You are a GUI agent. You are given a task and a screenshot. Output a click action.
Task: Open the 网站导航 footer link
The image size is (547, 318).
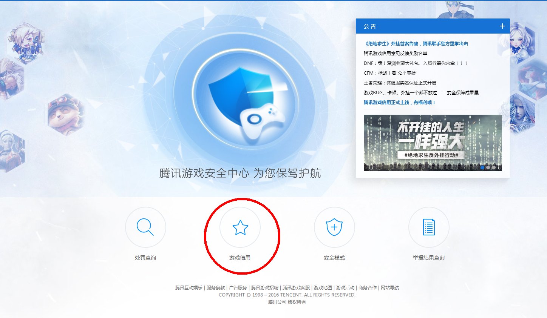pyautogui.click(x=391, y=287)
